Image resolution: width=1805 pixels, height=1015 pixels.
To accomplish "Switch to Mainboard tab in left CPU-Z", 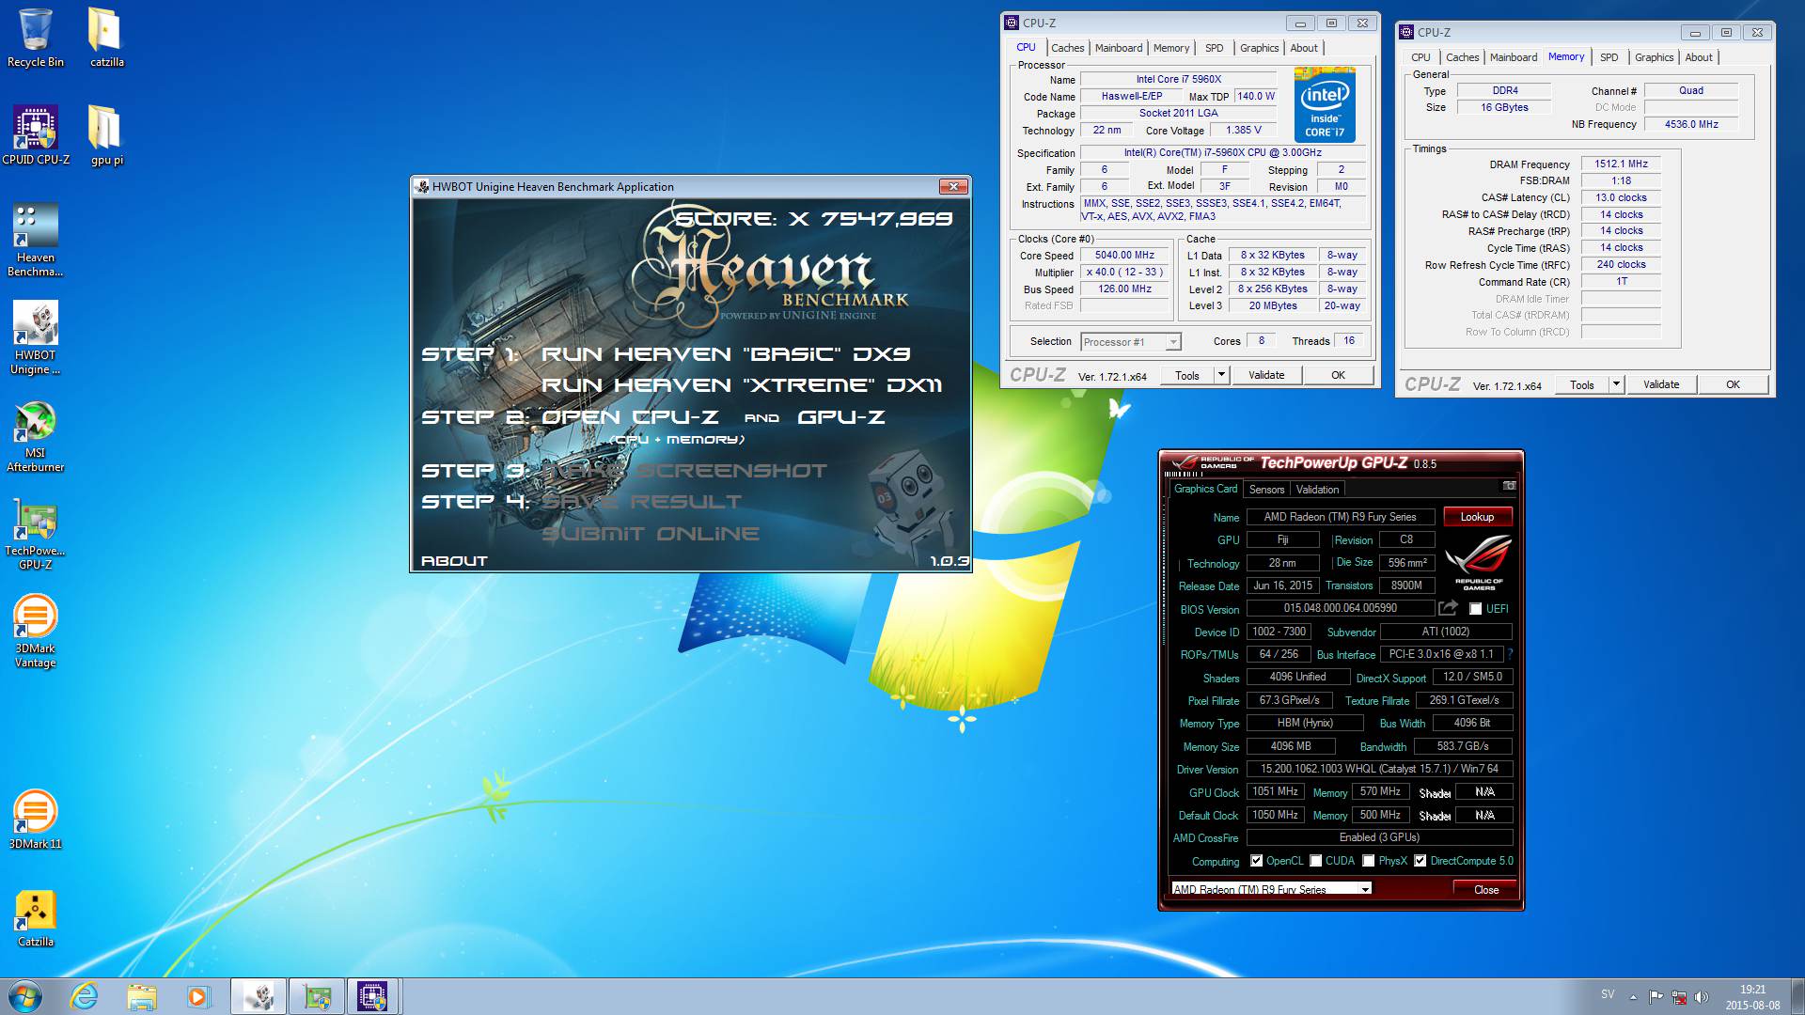I will [1119, 48].
